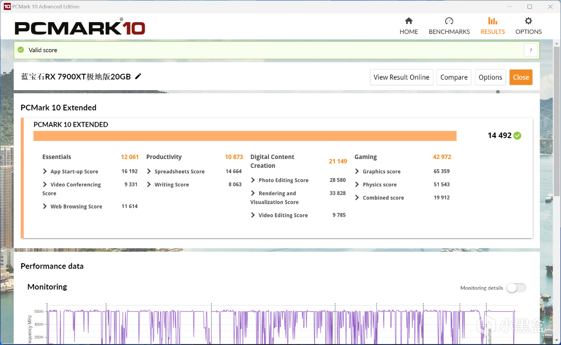Click the Spreadsheets value 14 664

click(233, 171)
